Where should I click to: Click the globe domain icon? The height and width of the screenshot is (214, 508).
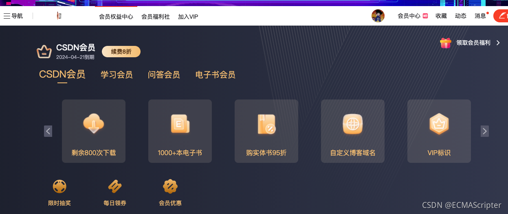click(353, 124)
